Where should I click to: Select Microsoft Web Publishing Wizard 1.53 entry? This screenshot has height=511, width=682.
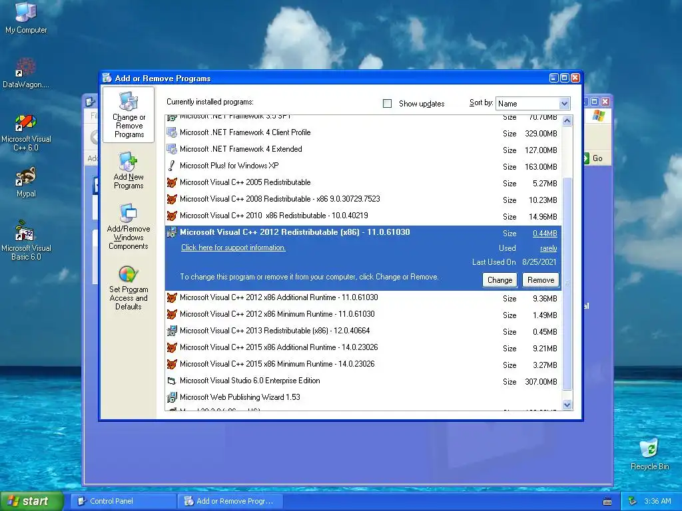pyautogui.click(x=363, y=398)
